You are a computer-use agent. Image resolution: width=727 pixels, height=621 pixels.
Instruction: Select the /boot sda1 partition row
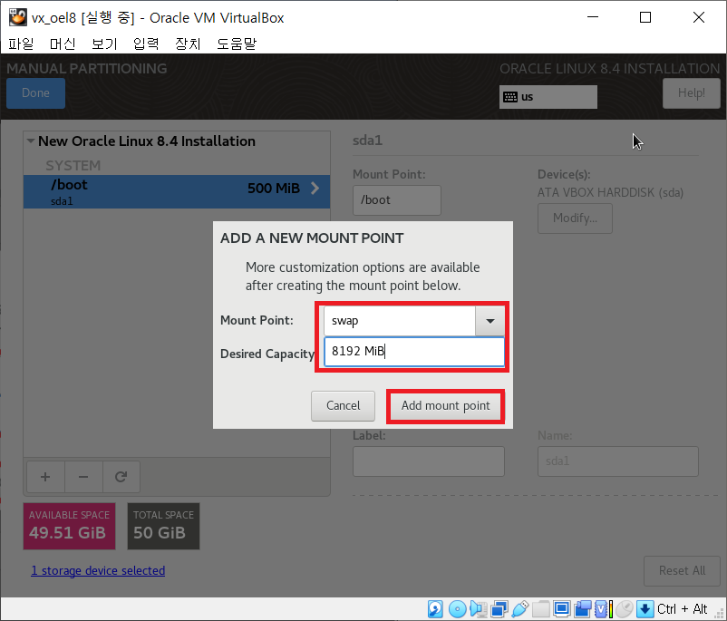(177, 191)
